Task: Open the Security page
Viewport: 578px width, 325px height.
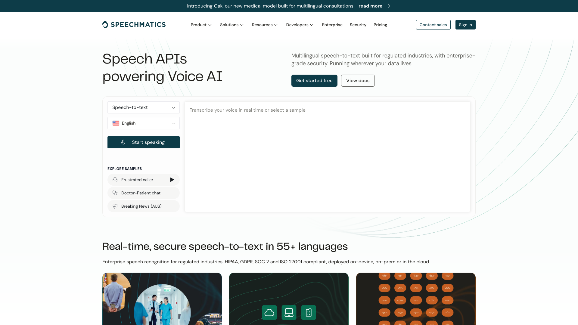Action: (x=358, y=25)
